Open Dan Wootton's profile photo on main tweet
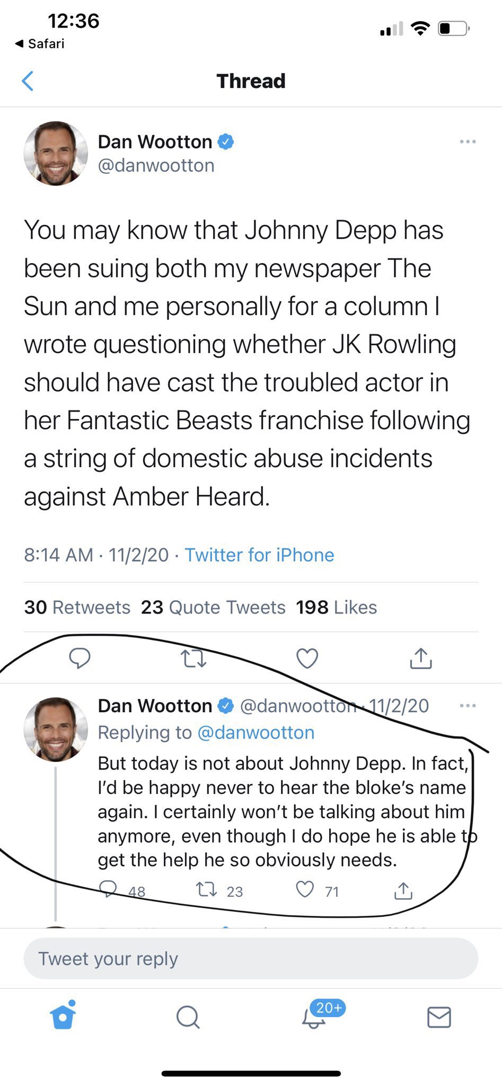This screenshot has height=1086, width=502. [56, 153]
